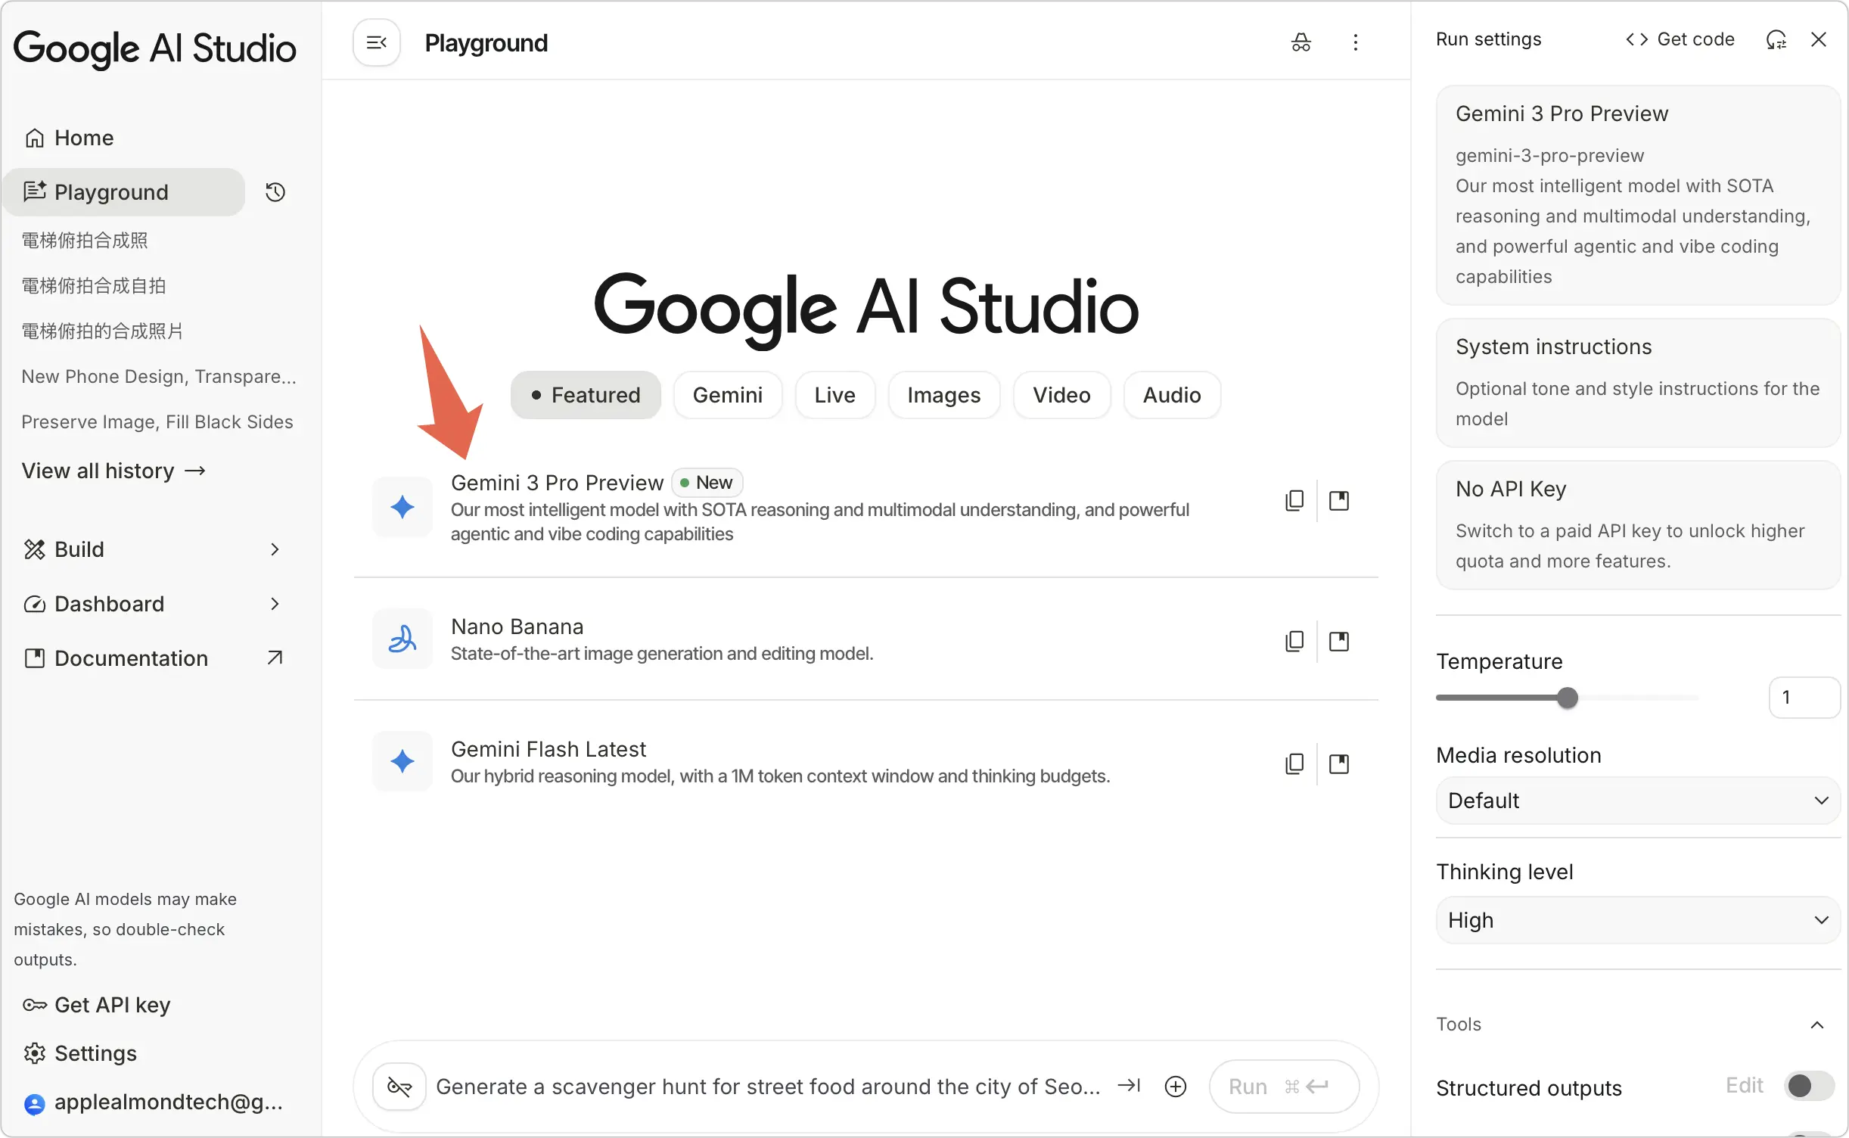Select the Video tab
This screenshot has height=1138, width=1849.
(1062, 395)
